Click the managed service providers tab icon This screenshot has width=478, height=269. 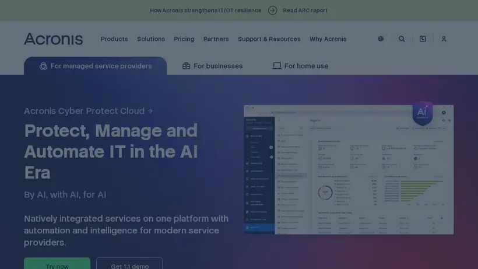coord(43,66)
